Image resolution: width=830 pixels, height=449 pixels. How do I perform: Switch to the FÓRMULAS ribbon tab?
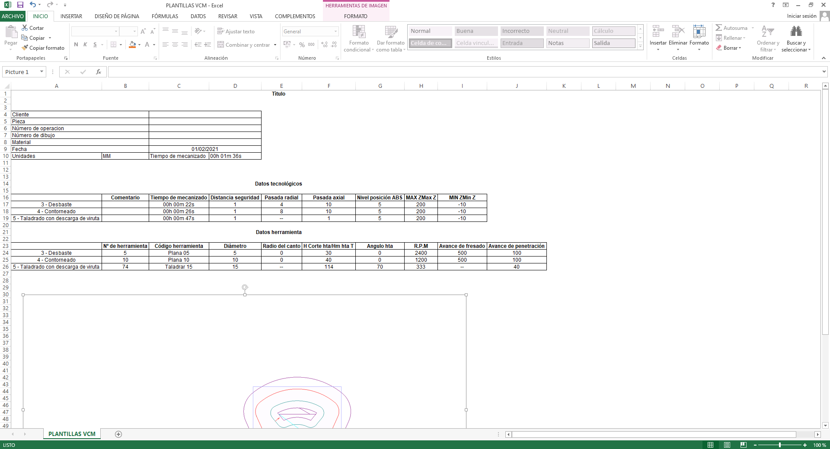coord(165,16)
